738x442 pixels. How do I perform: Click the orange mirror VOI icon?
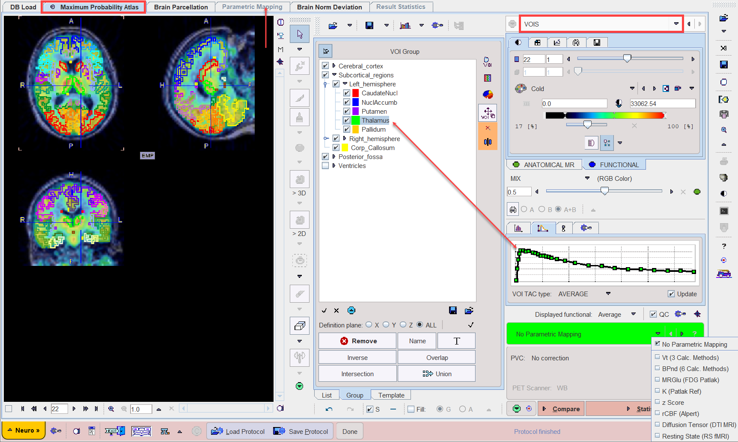pos(488,142)
